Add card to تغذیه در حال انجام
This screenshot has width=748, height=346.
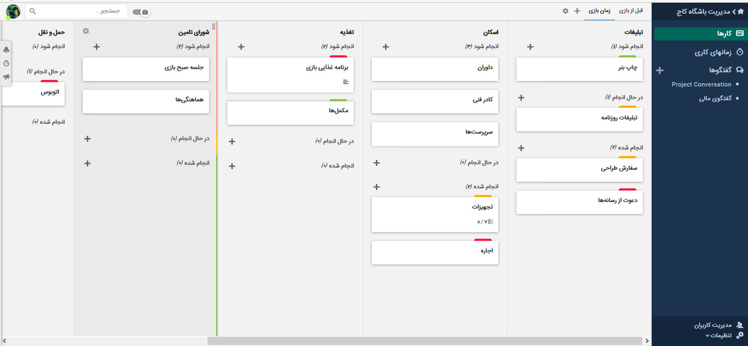pos(233,142)
